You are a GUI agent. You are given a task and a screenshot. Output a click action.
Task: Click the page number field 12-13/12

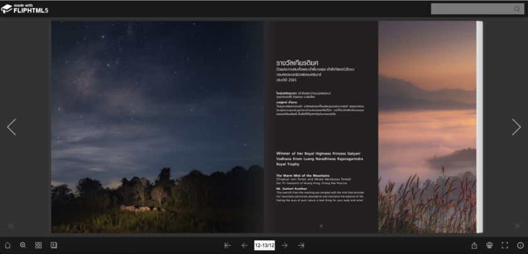pos(265,245)
